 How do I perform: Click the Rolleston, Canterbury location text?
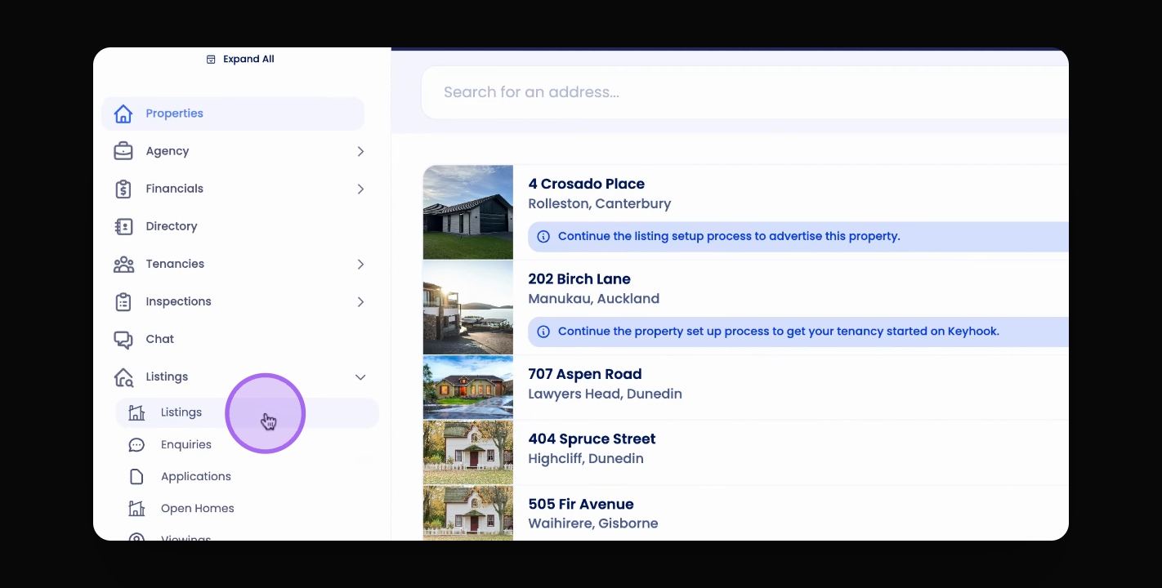tap(600, 203)
